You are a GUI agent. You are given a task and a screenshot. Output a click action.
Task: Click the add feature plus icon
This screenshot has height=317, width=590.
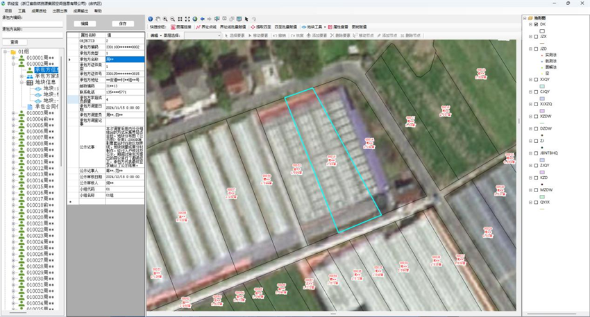pyautogui.click(x=309, y=35)
